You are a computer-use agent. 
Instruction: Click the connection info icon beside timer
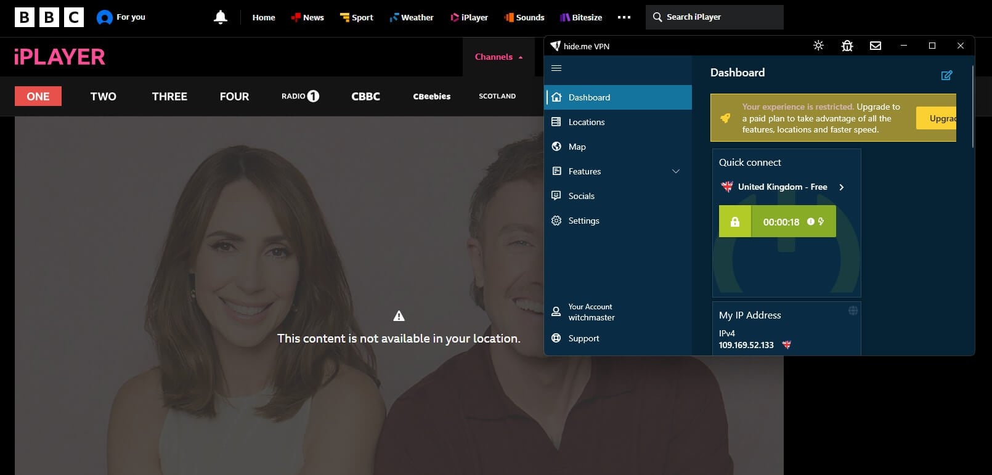click(811, 221)
